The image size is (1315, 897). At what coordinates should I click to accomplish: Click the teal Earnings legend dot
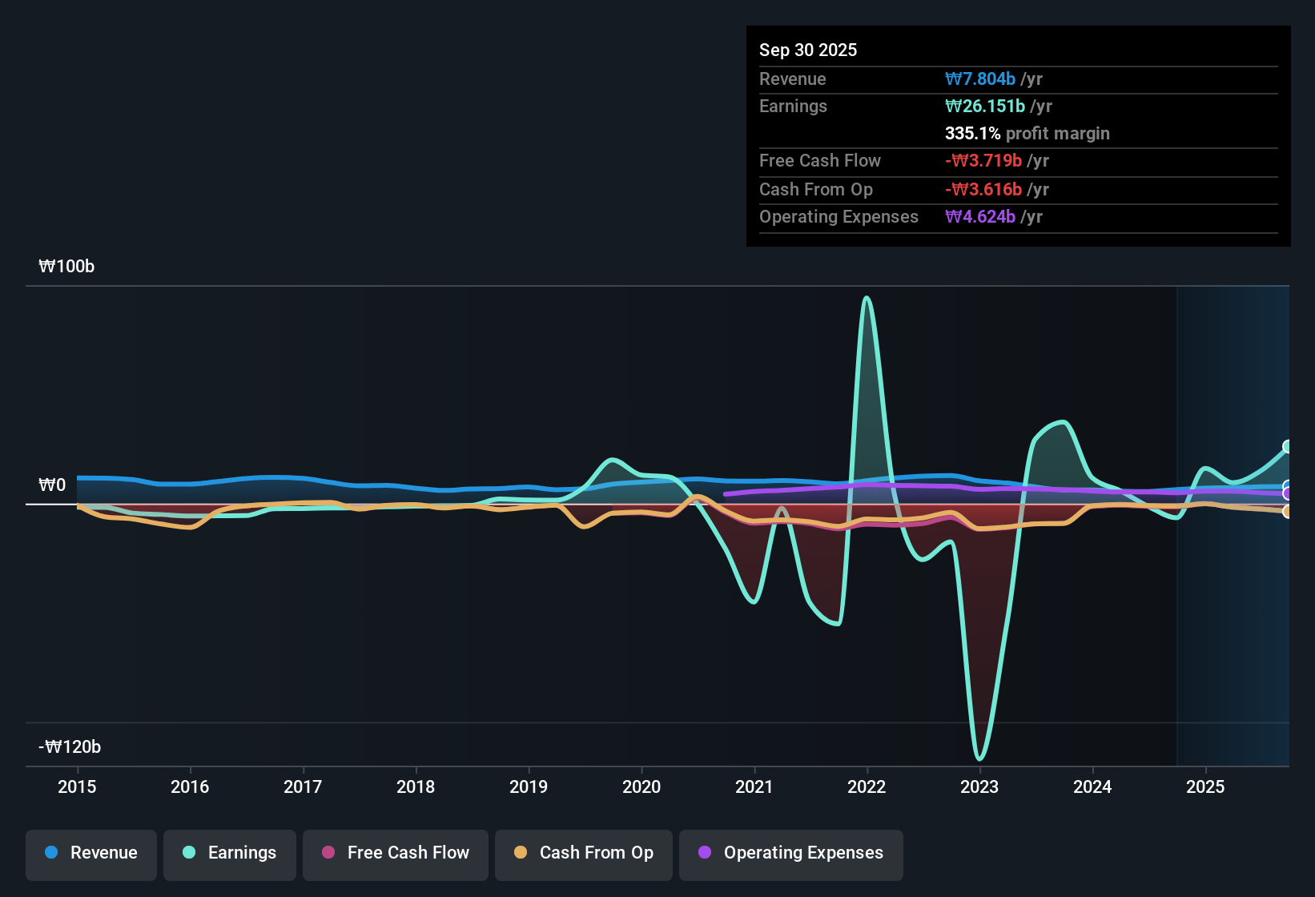pyautogui.click(x=189, y=853)
